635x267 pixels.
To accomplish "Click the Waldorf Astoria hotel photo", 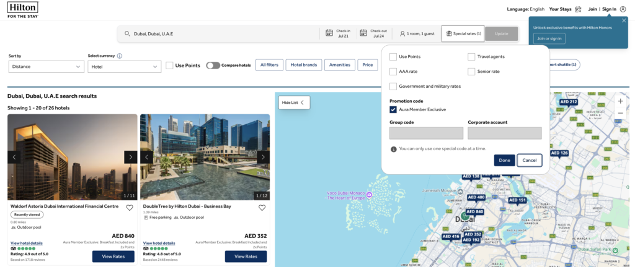I will (73, 157).
